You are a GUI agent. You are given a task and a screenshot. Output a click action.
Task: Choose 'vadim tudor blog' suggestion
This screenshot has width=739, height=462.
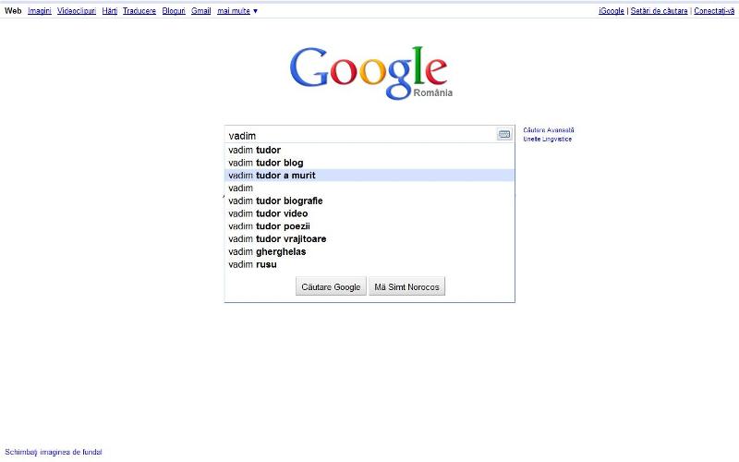point(266,163)
